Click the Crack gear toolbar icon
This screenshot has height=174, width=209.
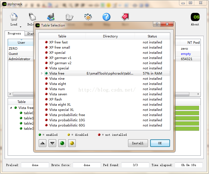coord(88,17)
